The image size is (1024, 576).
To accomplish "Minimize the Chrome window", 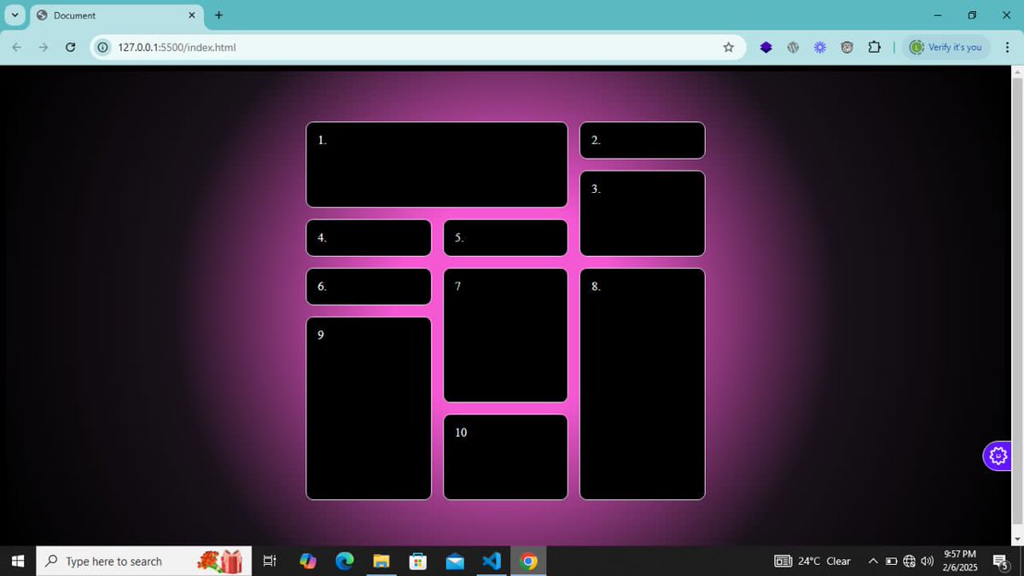I will click(938, 15).
